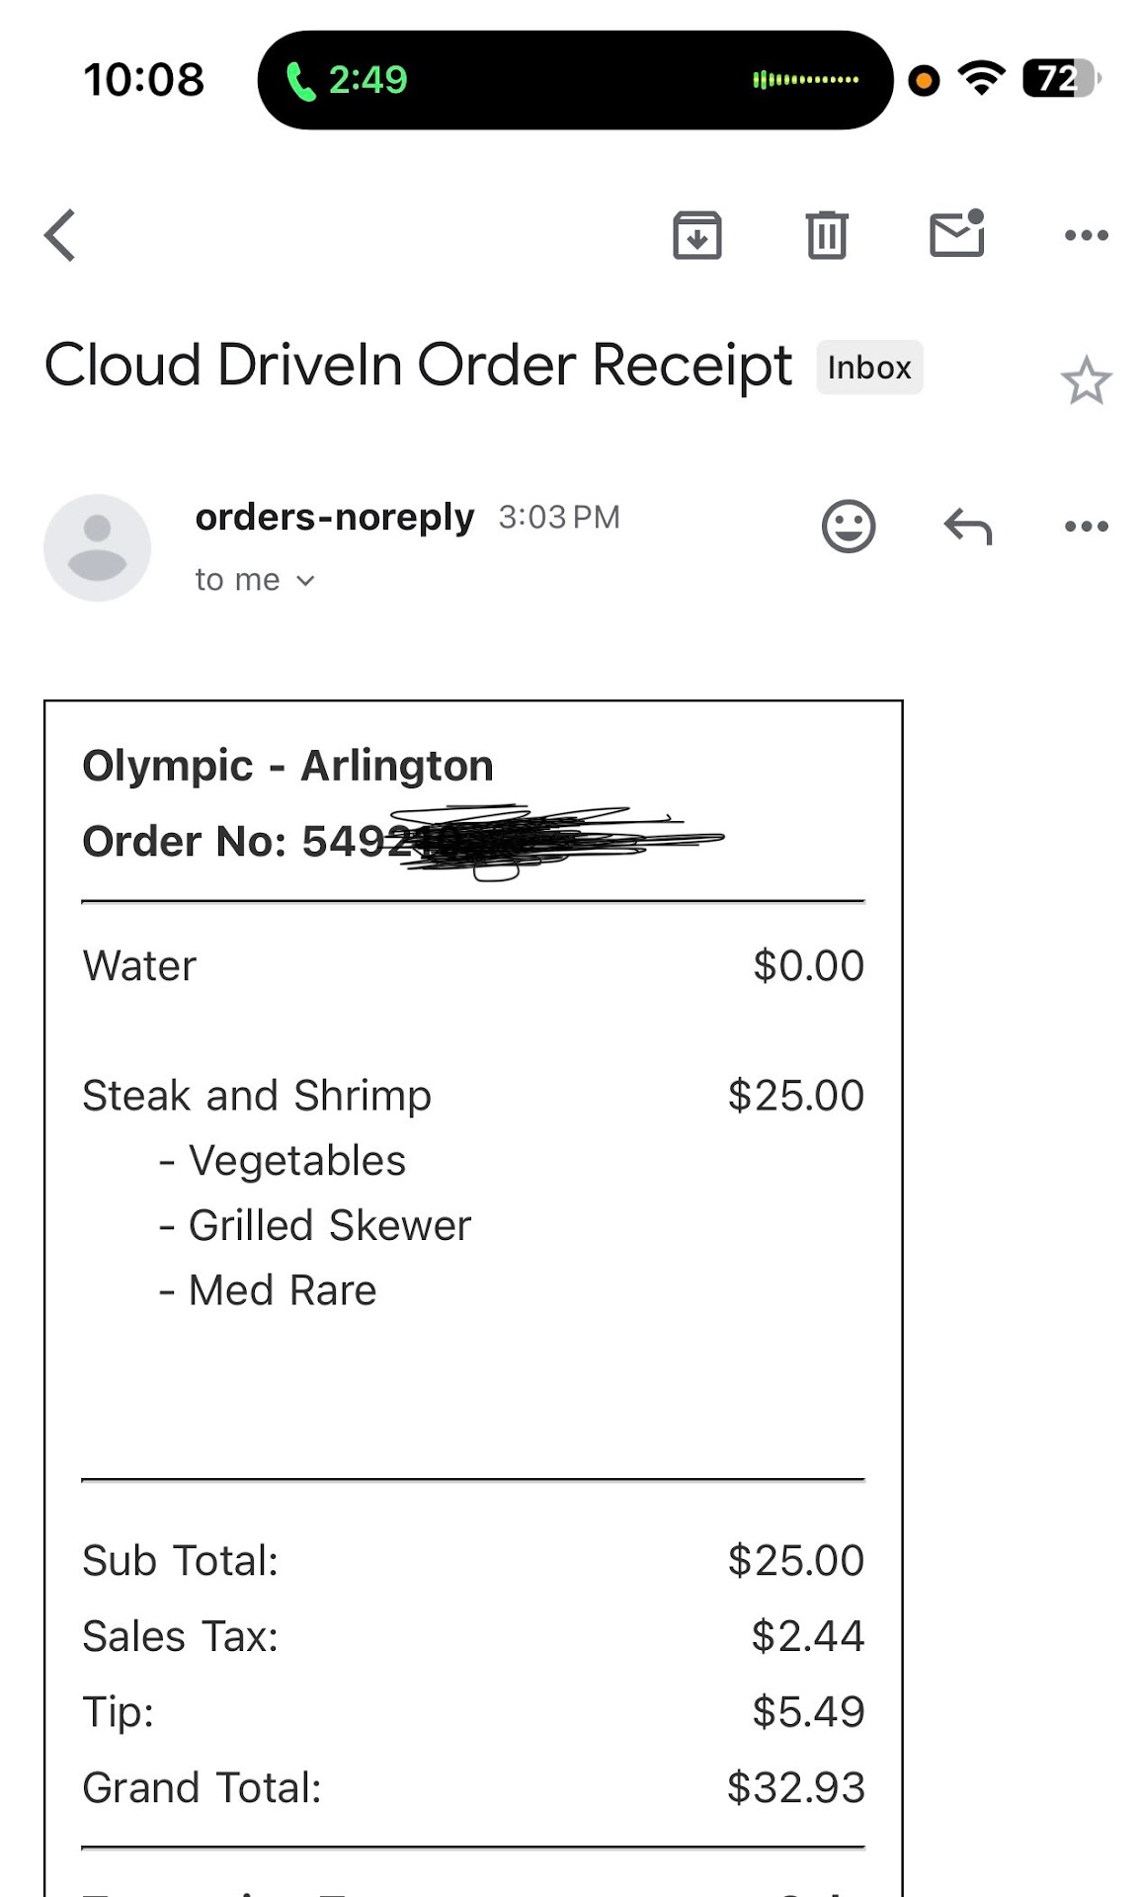Open message-level more options menu

[x=1086, y=526]
